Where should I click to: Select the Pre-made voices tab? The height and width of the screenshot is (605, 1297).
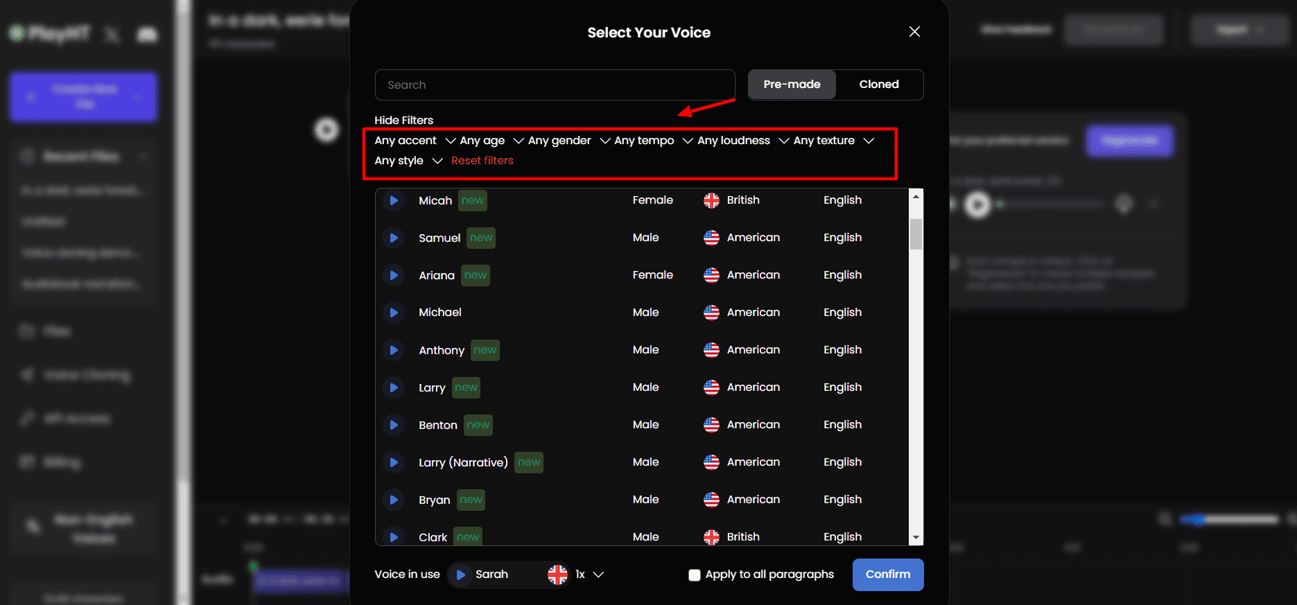click(792, 85)
